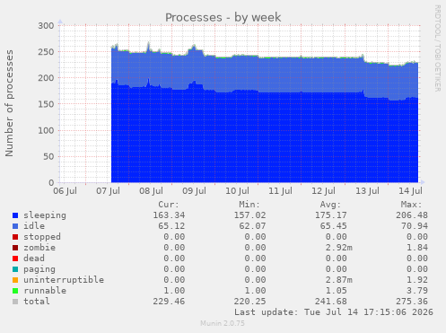Click the '14 Jul' x-axis label
Image resolution: width=446 pixels, height=333 pixels.
point(410,191)
